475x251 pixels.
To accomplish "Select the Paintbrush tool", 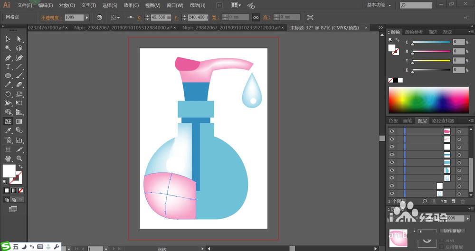I will pos(19,76).
